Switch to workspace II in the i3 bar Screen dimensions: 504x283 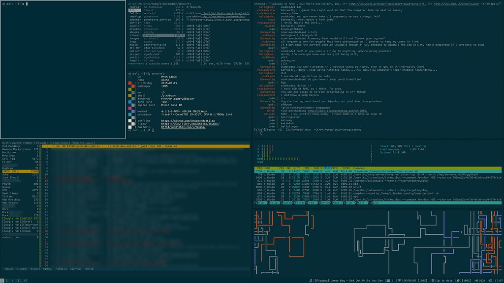(7, 281)
